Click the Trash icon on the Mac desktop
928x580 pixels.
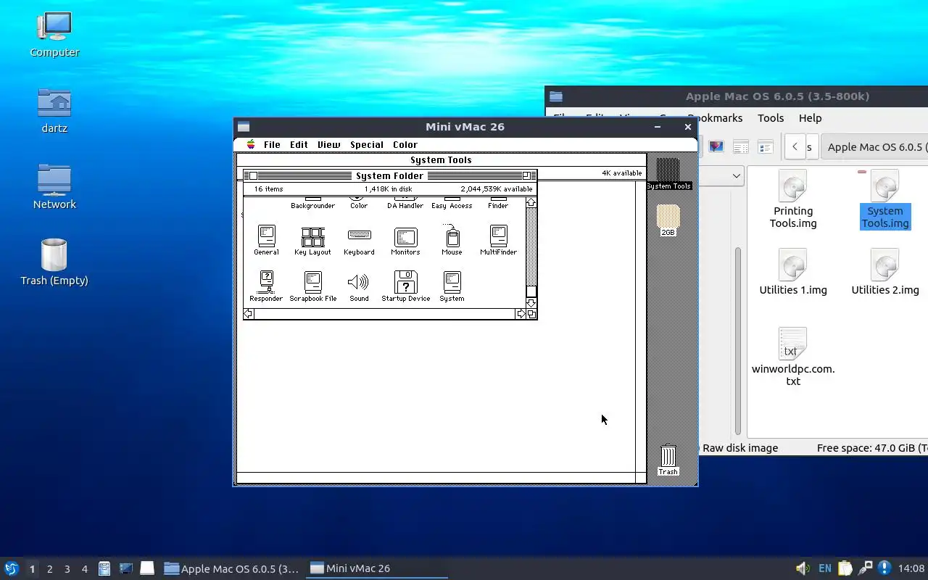click(x=668, y=460)
